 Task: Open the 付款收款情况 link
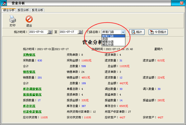pyautogui.click(x=32, y=112)
